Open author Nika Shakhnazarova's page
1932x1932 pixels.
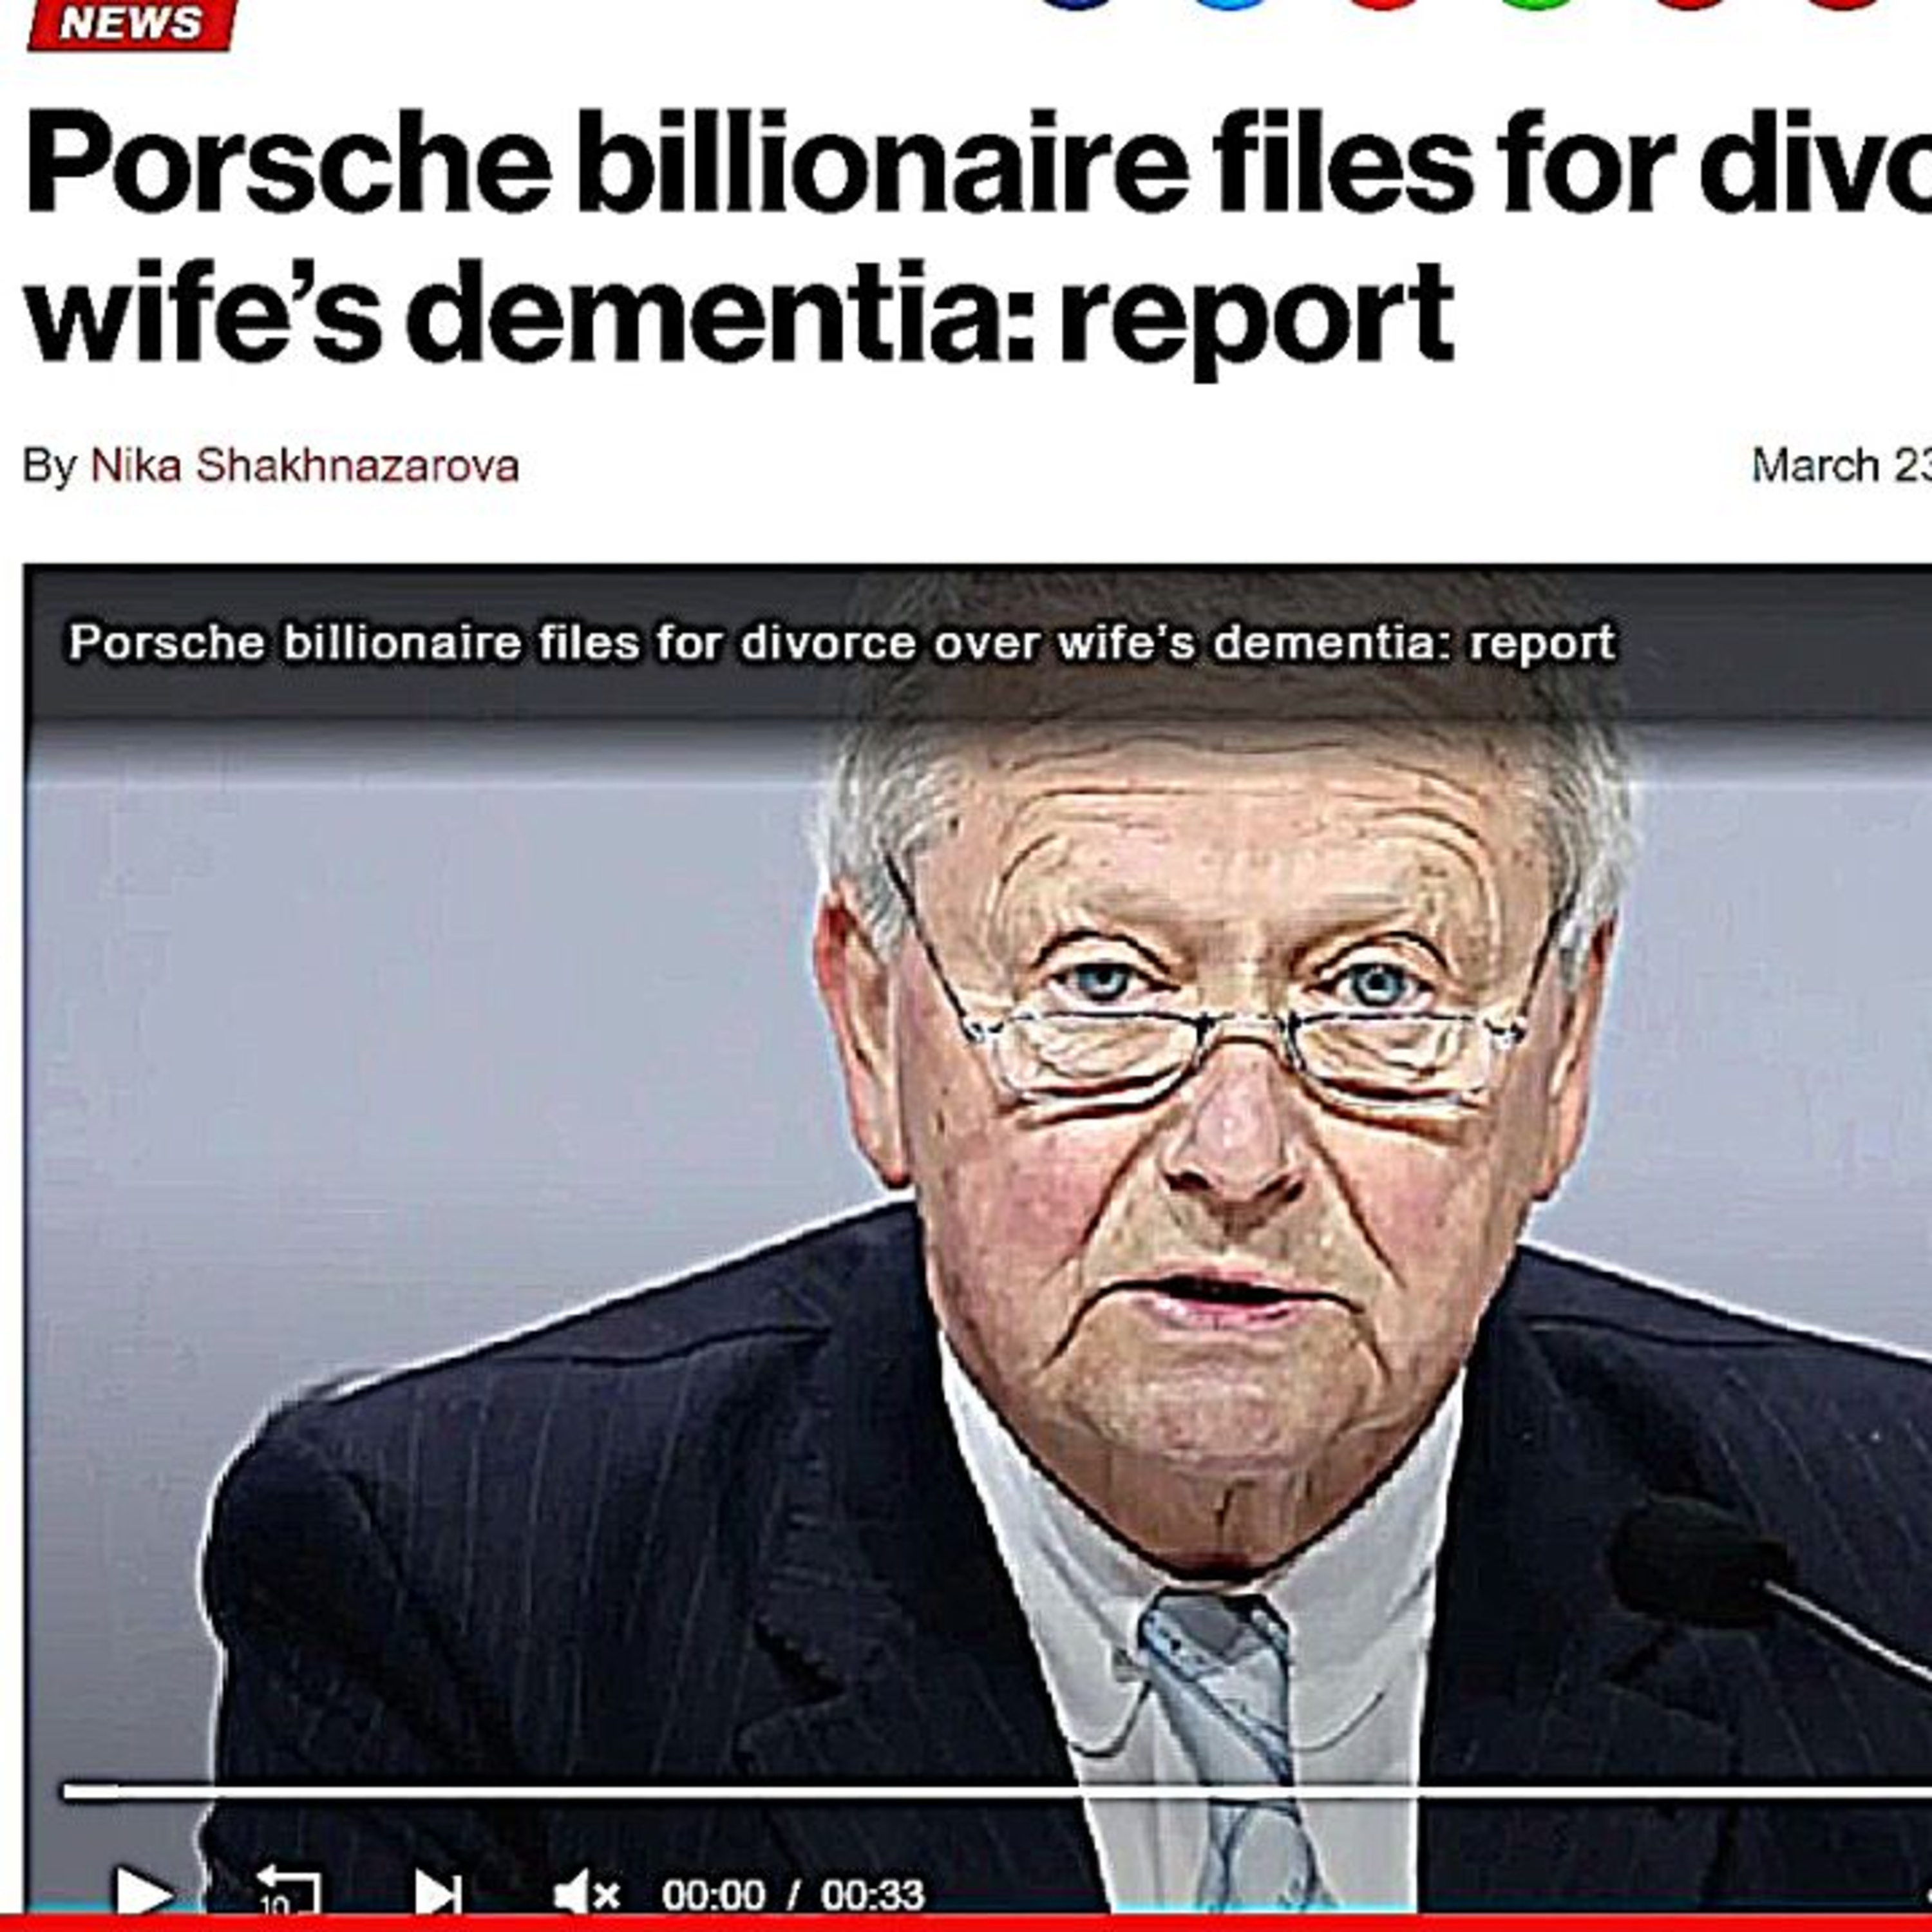pyautogui.click(x=305, y=466)
